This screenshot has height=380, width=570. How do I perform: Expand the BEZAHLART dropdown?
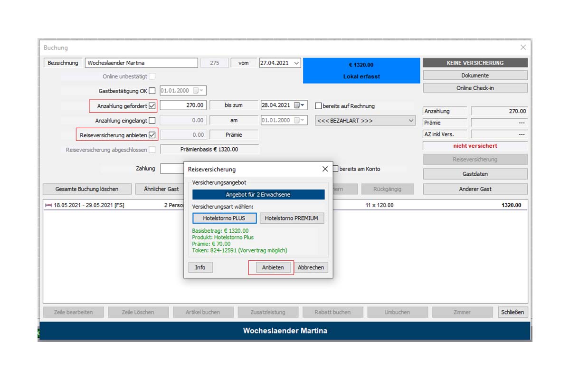[x=411, y=121]
